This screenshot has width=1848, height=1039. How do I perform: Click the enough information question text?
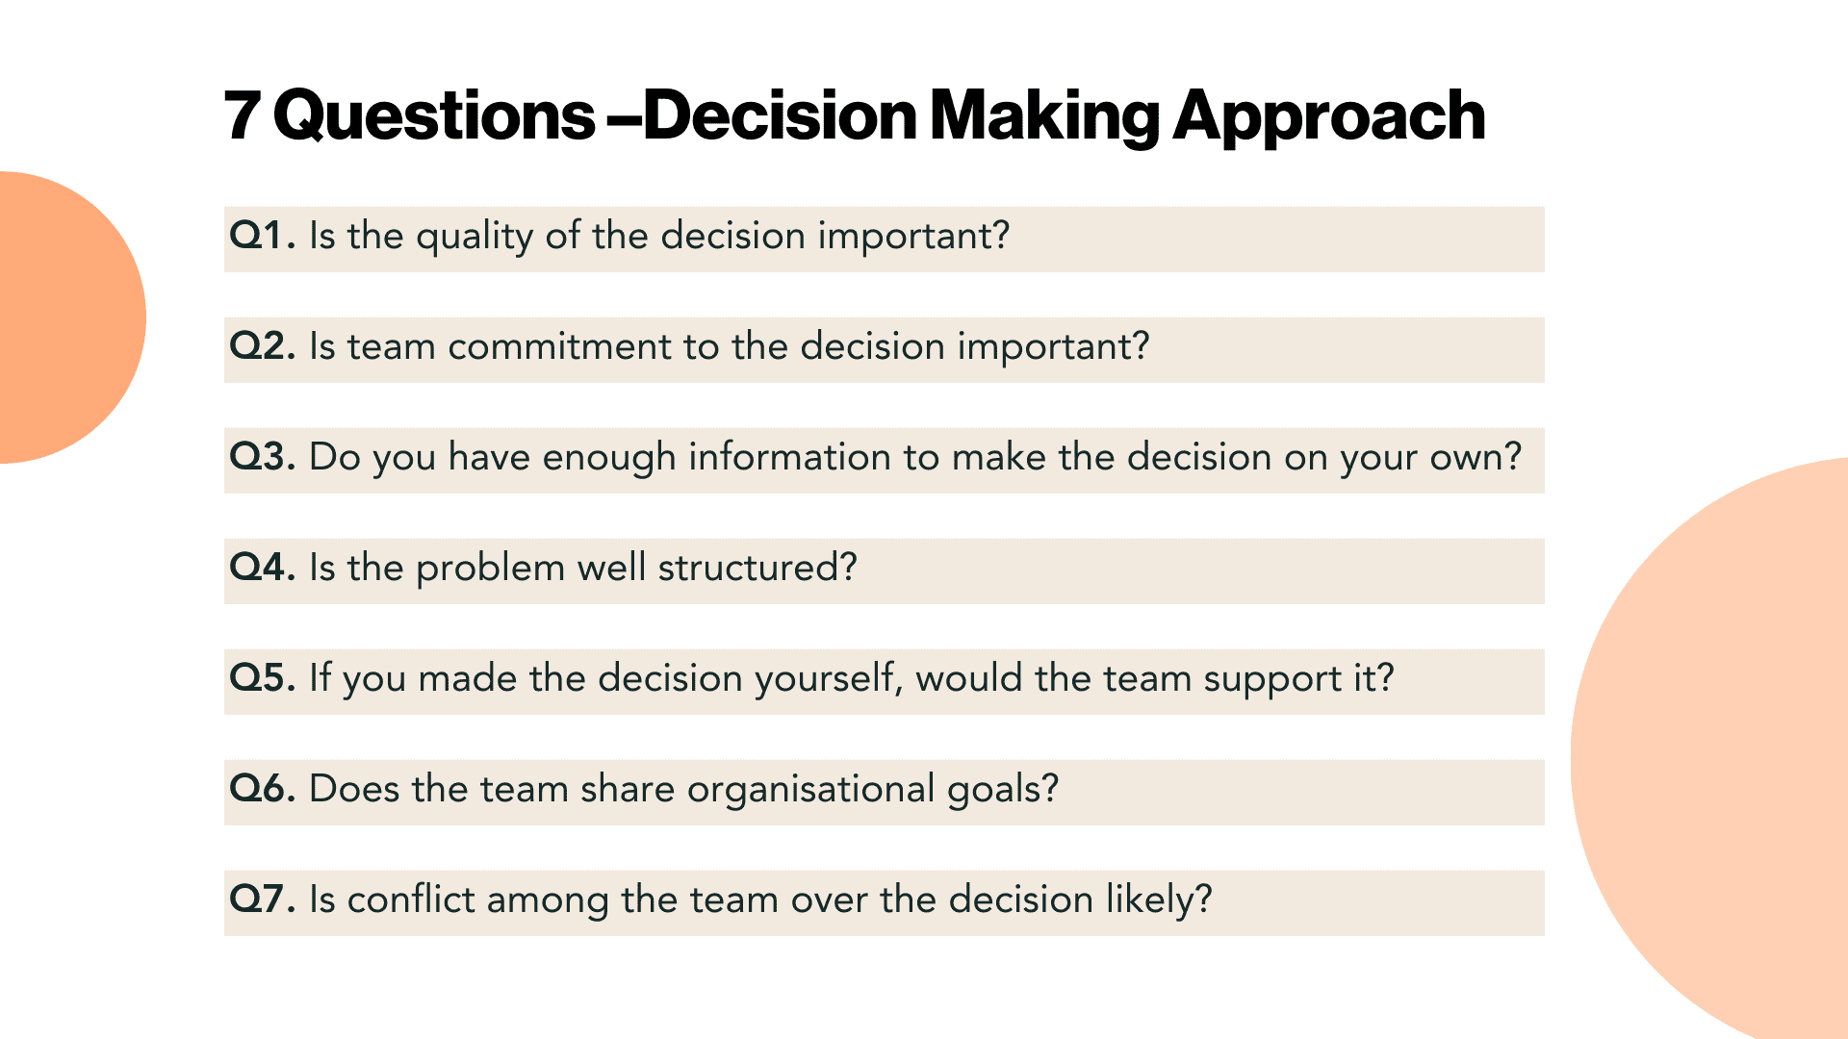pyautogui.click(x=914, y=457)
